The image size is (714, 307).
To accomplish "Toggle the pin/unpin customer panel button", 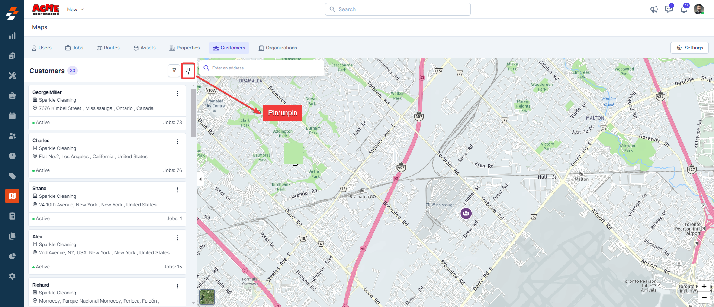I will tap(188, 71).
